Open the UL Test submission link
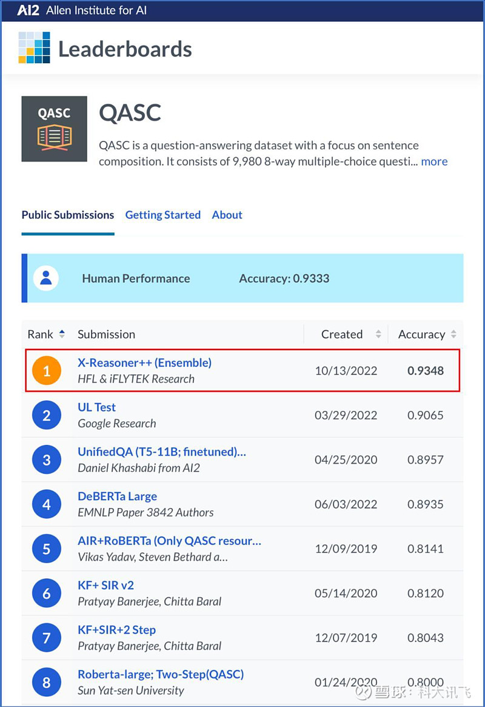Image resolution: width=485 pixels, height=707 pixels. point(97,407)
